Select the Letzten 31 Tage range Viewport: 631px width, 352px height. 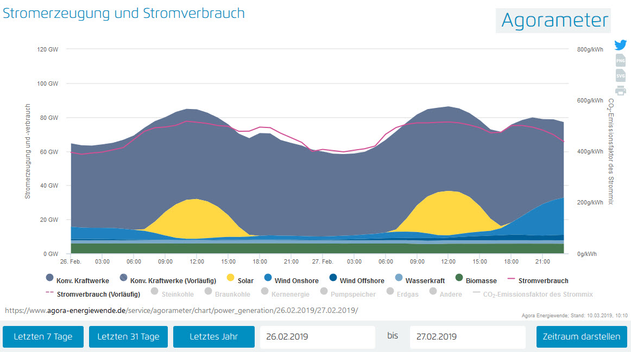point(128,336)
